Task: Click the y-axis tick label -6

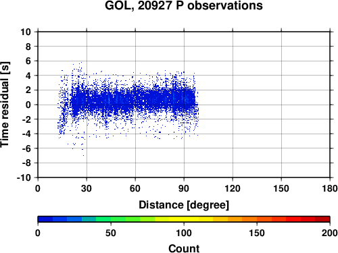Action: coord(26,148)
